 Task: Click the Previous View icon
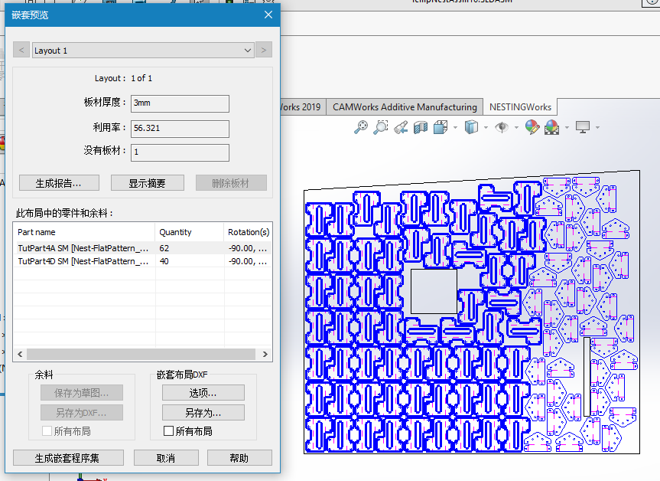(401, 127)
